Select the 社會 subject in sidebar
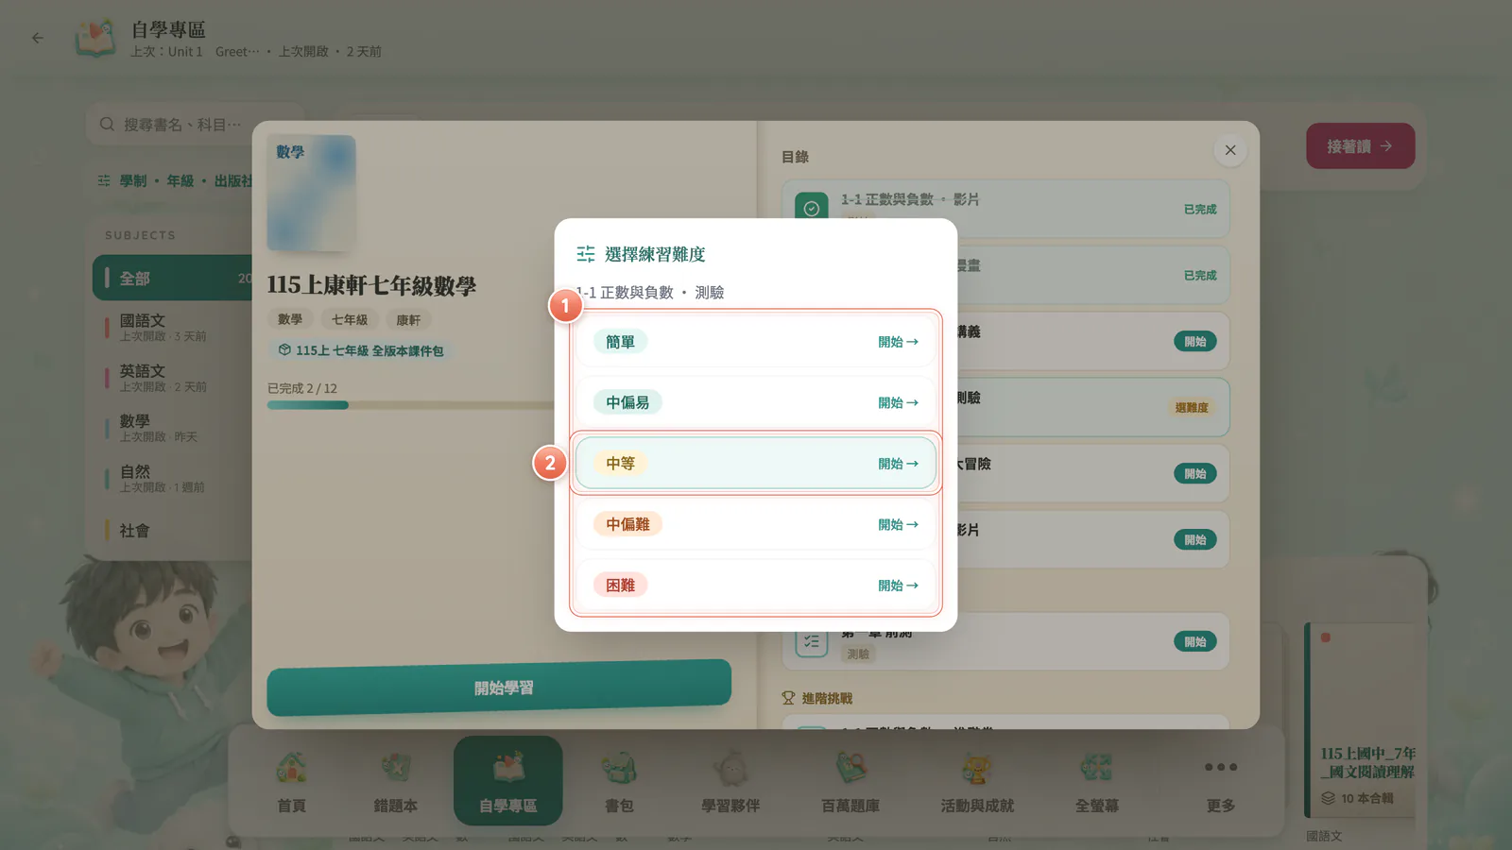Screen dimensions: 1512x850 point(172,531)
